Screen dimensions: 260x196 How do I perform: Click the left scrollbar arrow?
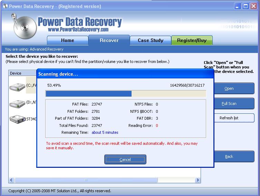point(11,180)
